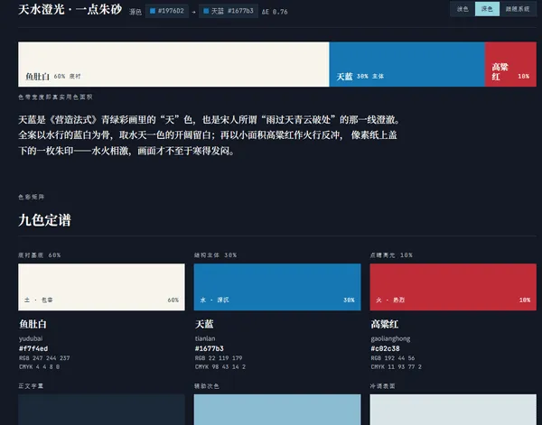Select the pale grey 冷调表面 swatch
The image size is (542, 425).
pyautogui.click(x=453, y=410)
